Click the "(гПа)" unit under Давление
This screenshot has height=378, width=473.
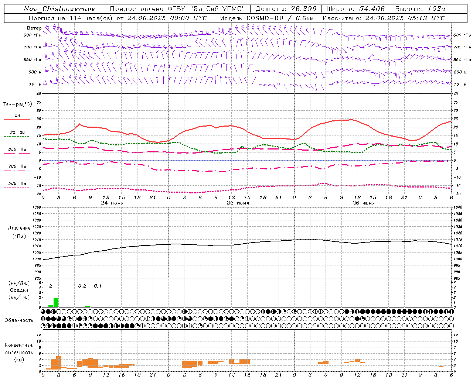(x=19, y=237)
